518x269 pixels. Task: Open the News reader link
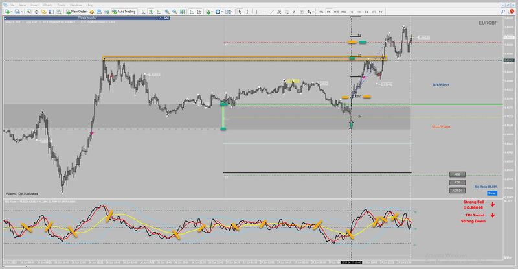pyautogui.click(x=87, y=18)
